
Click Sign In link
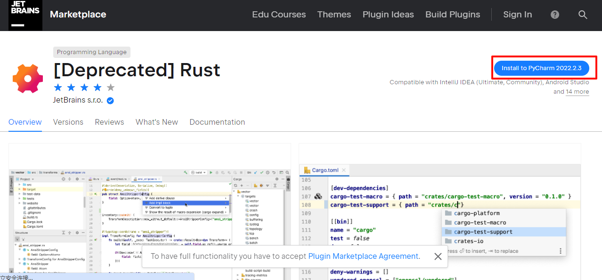[517, 15]
